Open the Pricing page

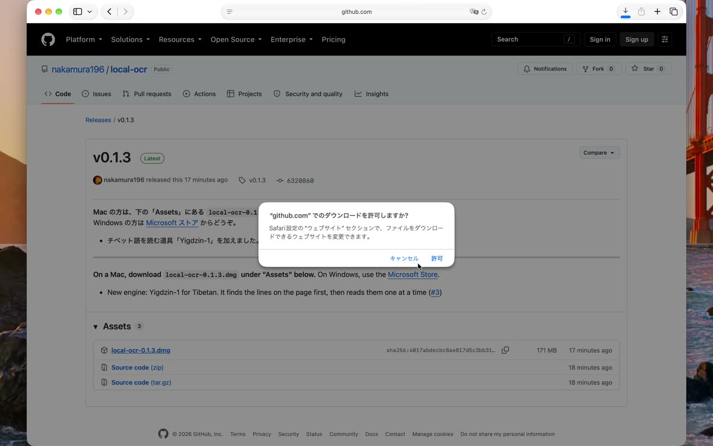pos(333,39)
